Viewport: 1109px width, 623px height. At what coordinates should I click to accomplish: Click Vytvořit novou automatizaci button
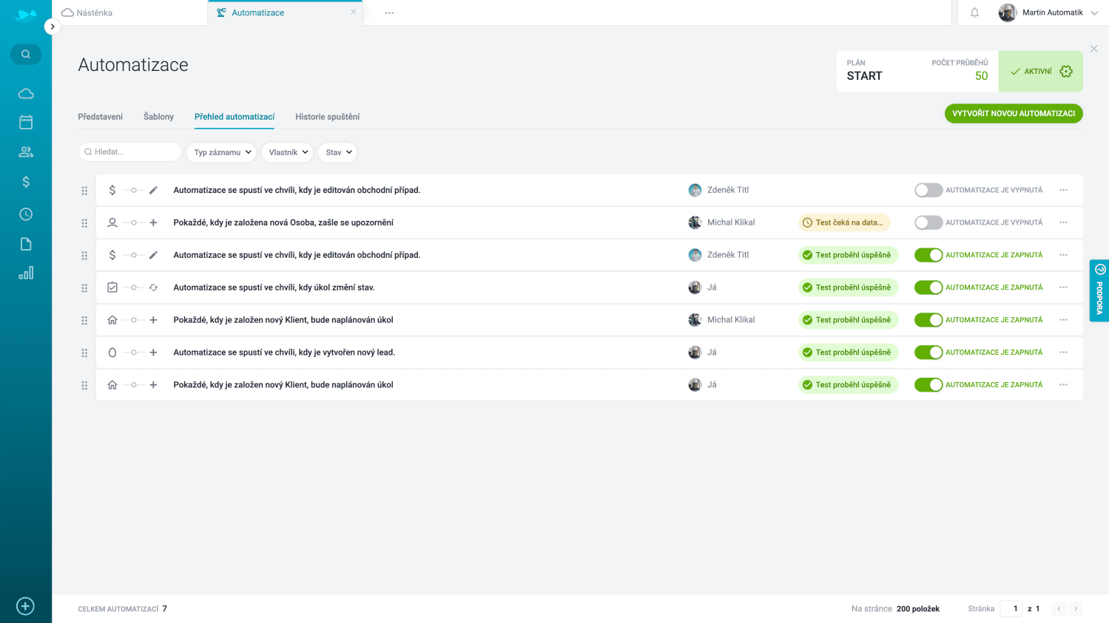1013,114
